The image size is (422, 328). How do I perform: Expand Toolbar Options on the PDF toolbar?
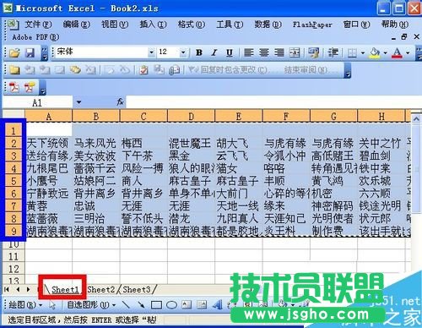(42, 87)
